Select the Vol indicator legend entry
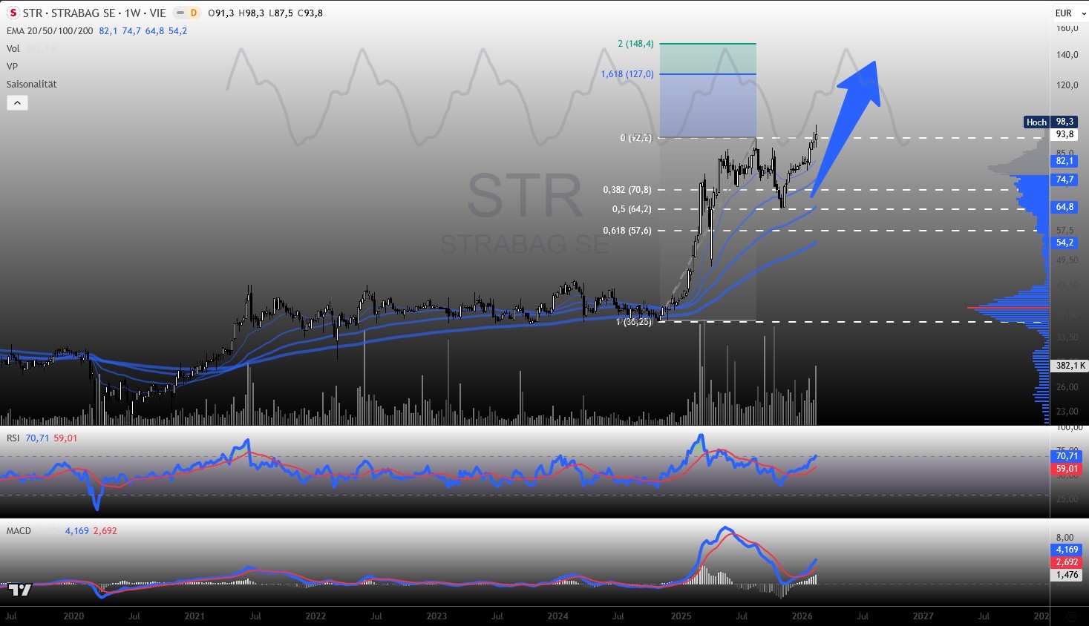This screenshot has width=1089, height=626. point(13,48)
